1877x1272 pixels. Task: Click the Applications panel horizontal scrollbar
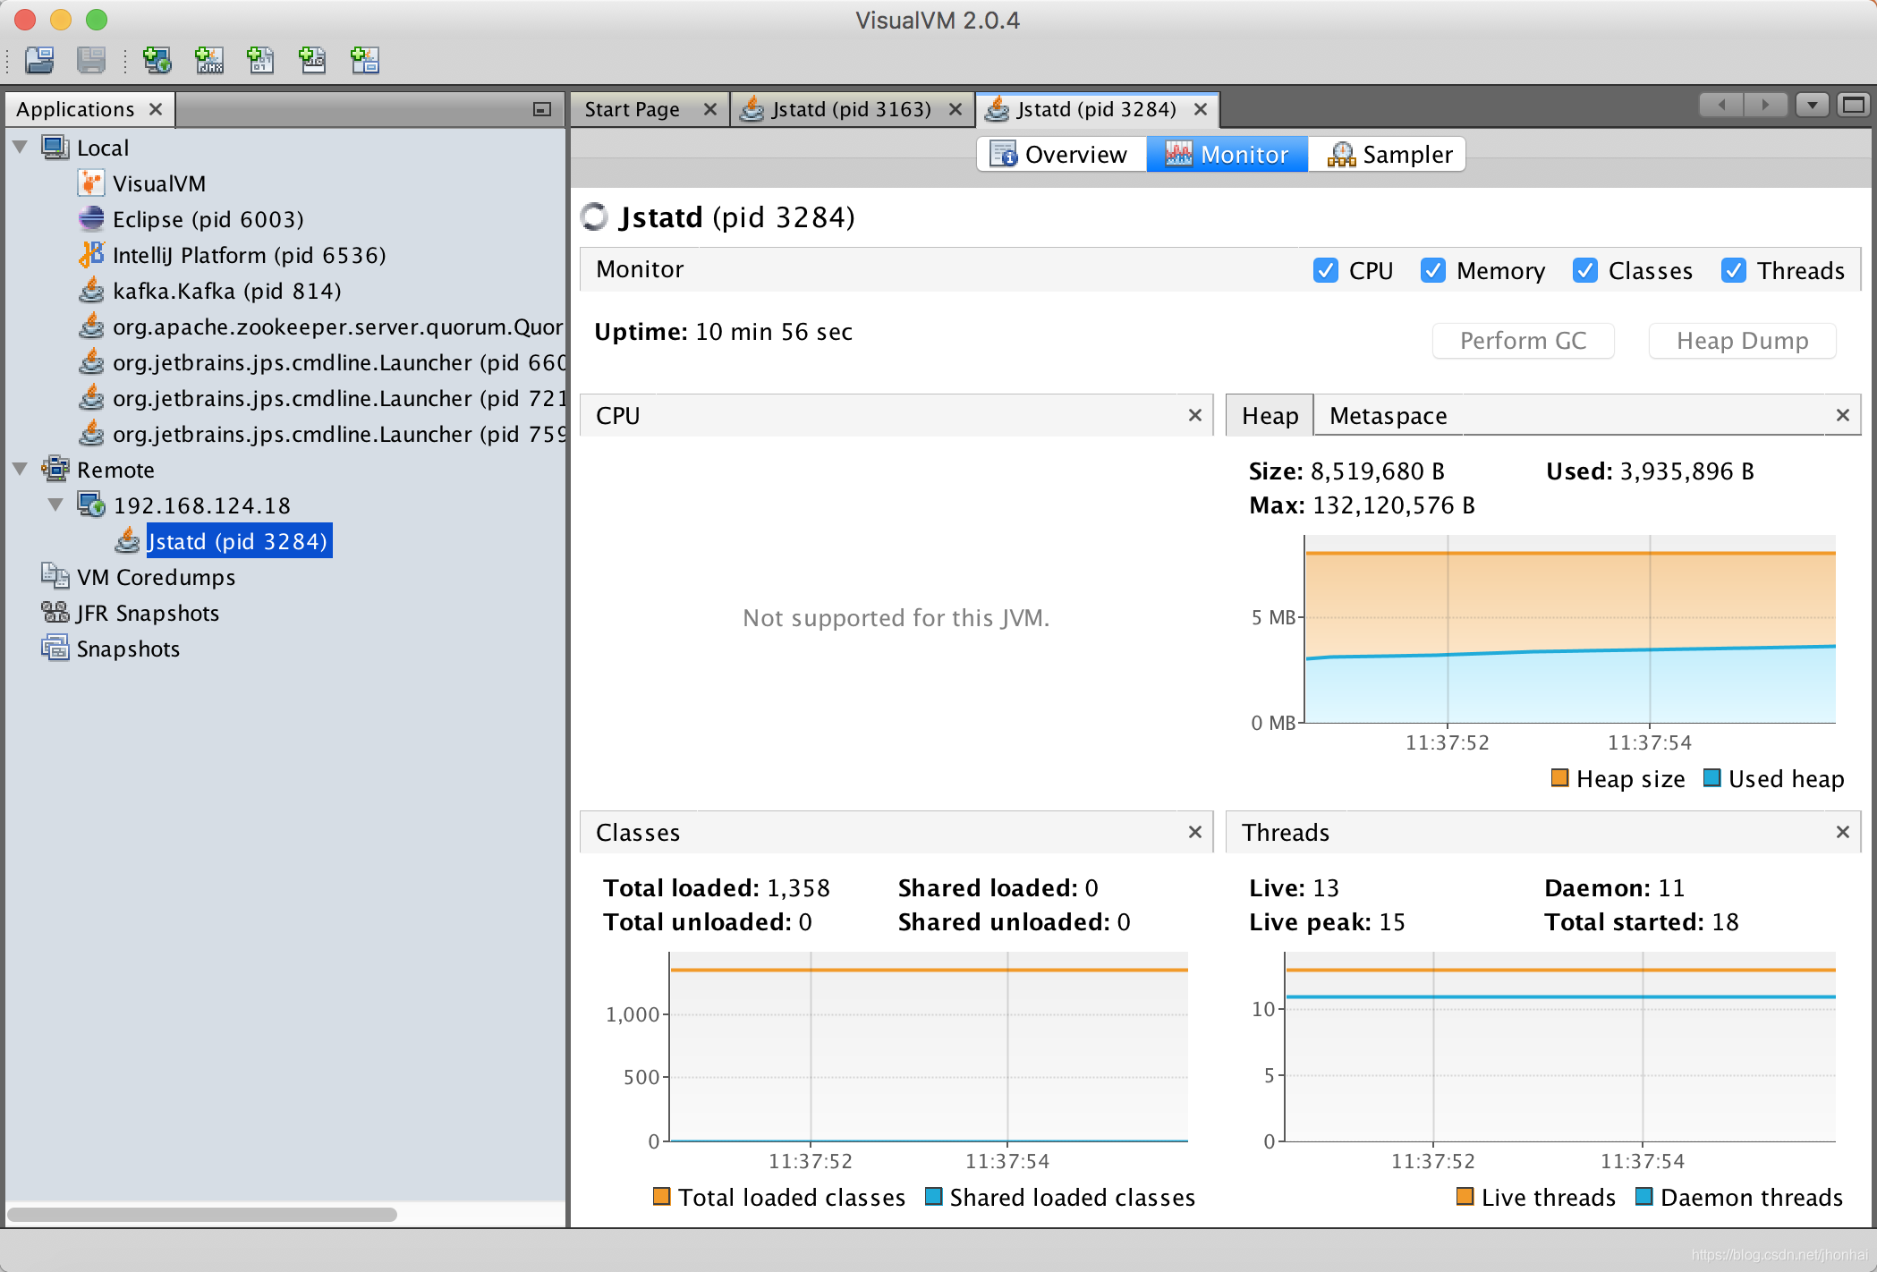click(x=202, y=1215)
